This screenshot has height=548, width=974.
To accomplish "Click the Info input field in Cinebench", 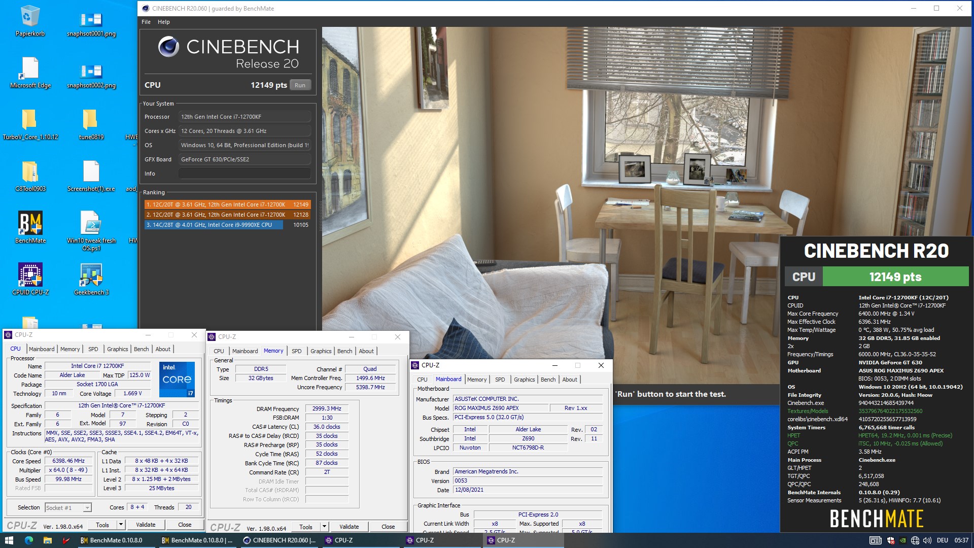I will 245,174.
